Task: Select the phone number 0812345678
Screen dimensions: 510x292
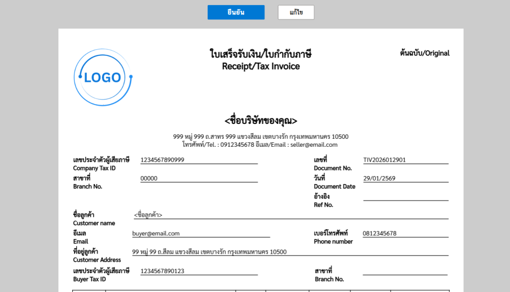Action: point(380,233)
